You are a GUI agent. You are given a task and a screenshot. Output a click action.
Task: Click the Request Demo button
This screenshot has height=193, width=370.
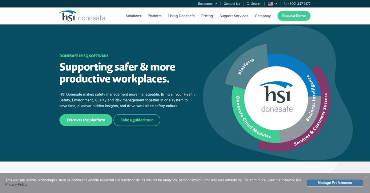(294, 16)
